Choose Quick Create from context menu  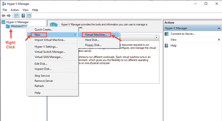[x=52, y=30]
